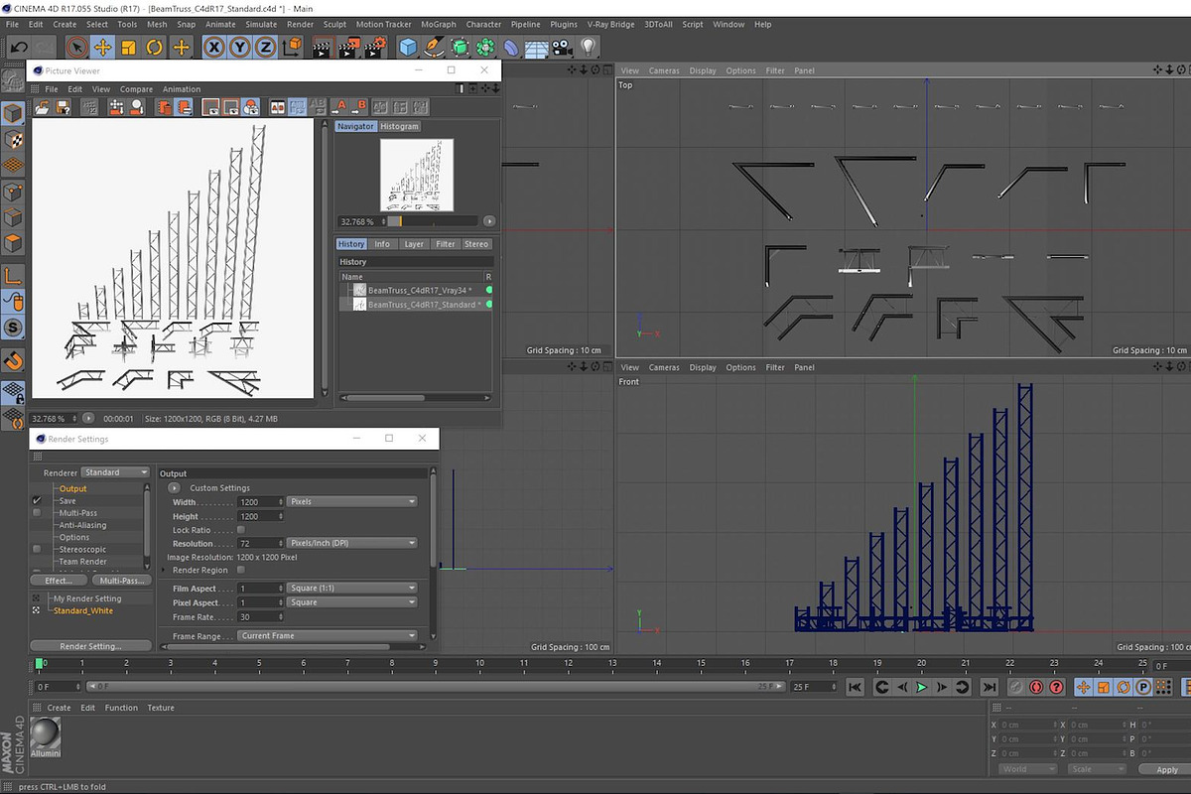Viewport: 1191px width, 794px height.
Task: Open the Cameras menu in the Top viewport
Action: [x=664, y=70]
